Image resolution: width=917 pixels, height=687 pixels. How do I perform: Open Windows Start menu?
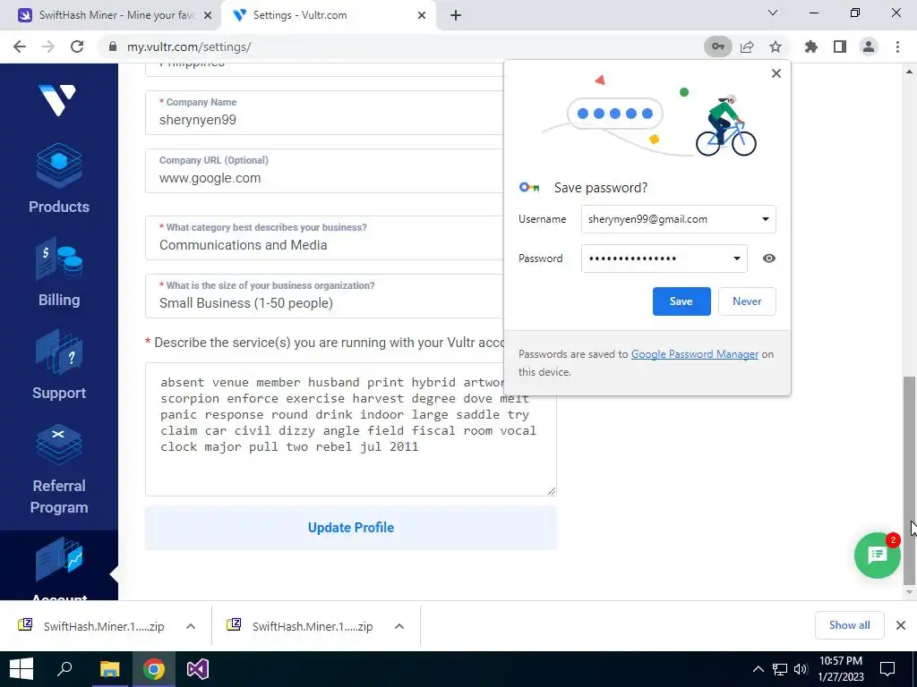click(x=21, y=669)
